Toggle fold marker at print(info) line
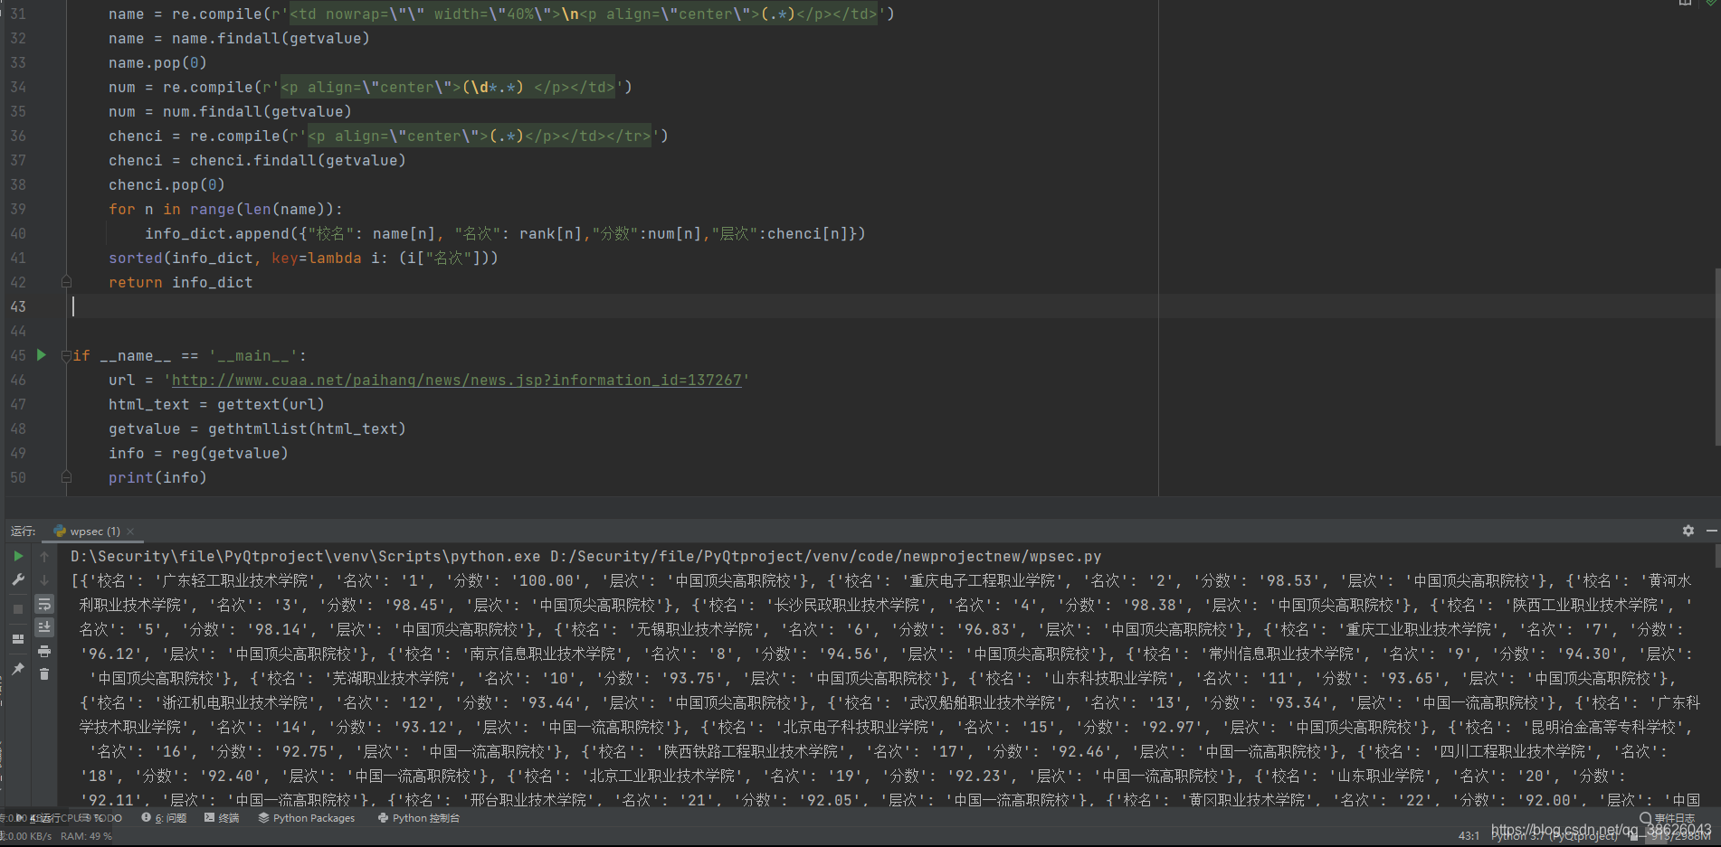 (x=66, y=477)
